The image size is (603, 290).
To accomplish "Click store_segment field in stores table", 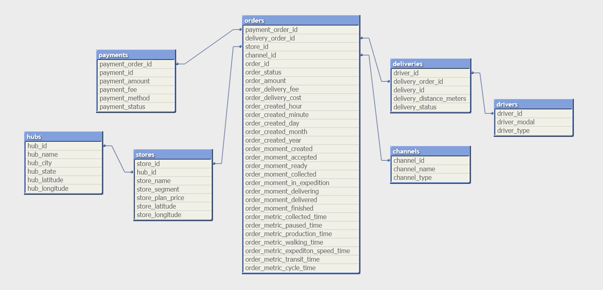I will coord(158,189).
